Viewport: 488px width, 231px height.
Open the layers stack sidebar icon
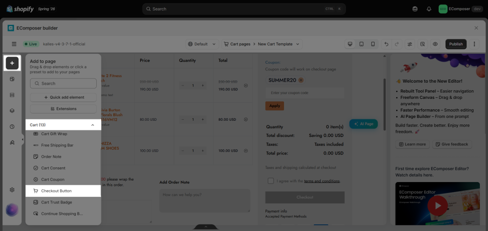[x=12, y=111]
